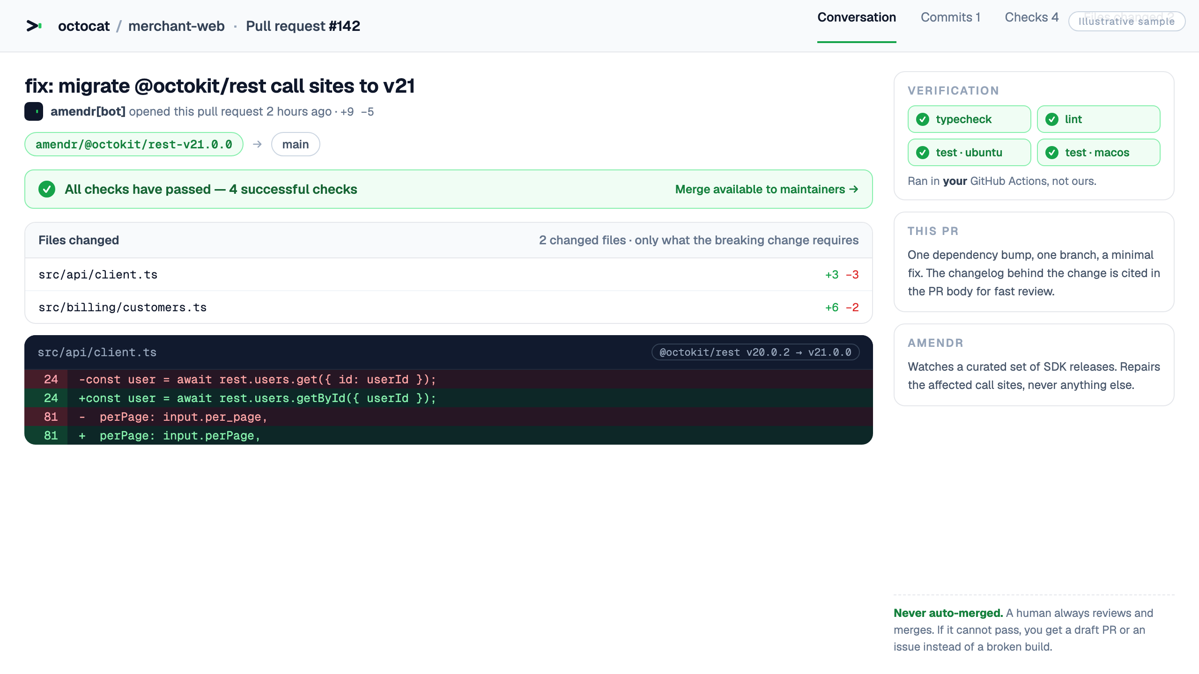Click the Illustrative sample badge
Image resolution: width=1199 pixels, height=674 pixels.
(x=1127, y=22)
